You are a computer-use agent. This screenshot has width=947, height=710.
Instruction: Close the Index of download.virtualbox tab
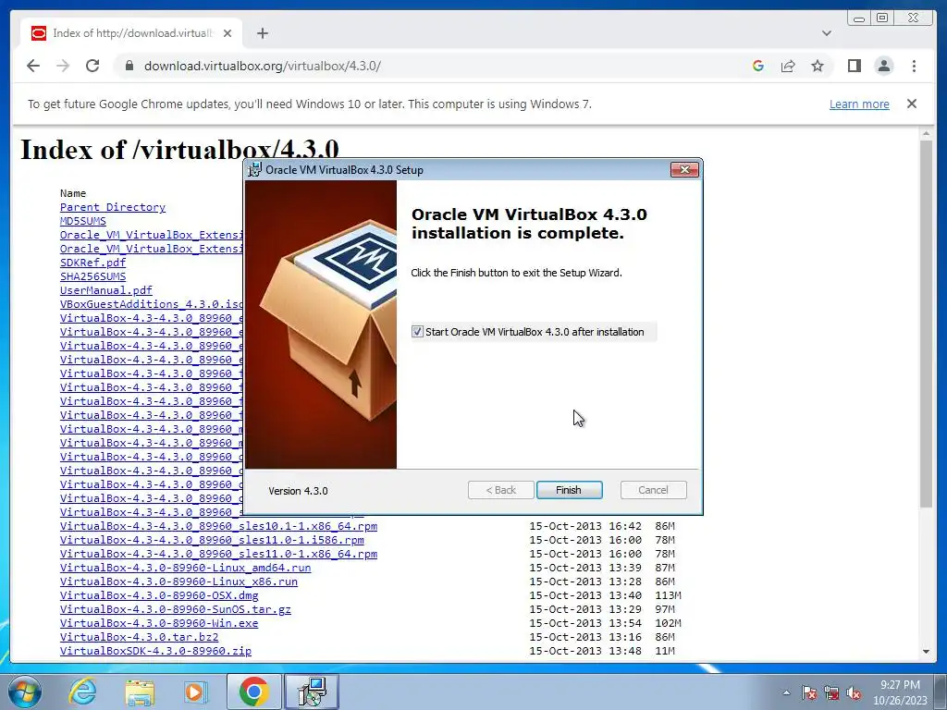tap(228, 33)
